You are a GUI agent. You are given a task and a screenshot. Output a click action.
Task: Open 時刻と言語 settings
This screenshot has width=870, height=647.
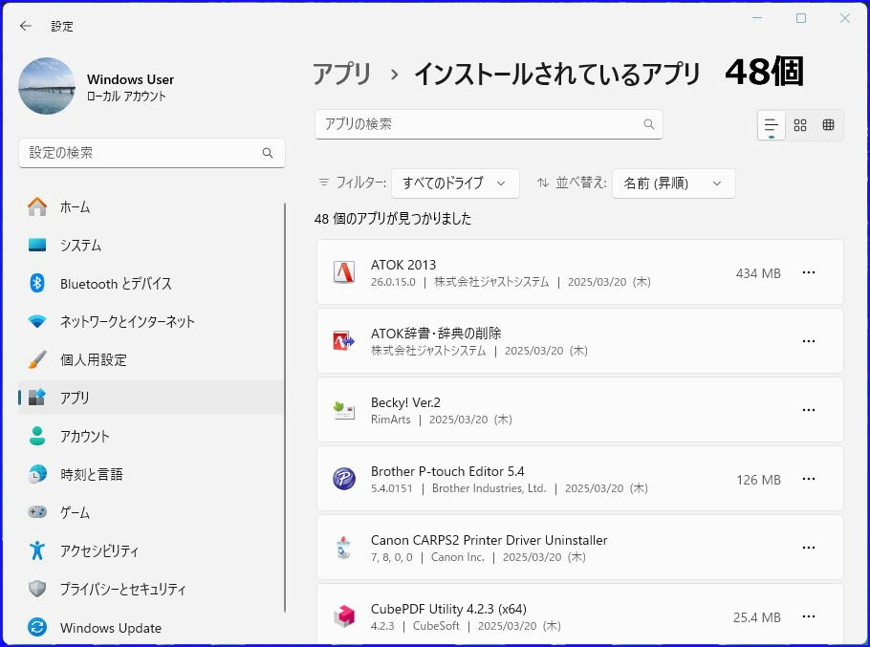click(151, 475)
